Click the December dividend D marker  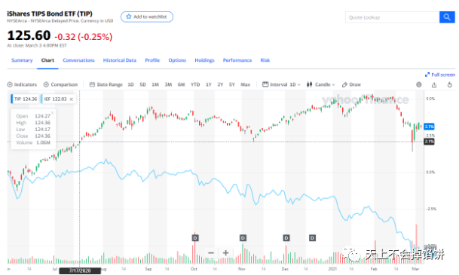pyautogui.click(x=286, y=238)
